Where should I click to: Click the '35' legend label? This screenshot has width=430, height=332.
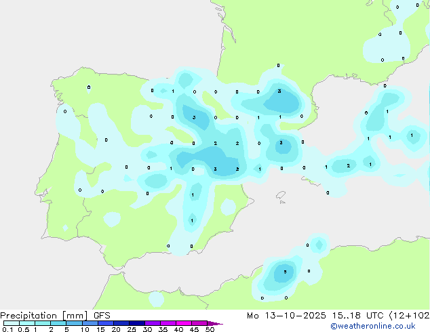pyautogui.click(x=163, y=329)
